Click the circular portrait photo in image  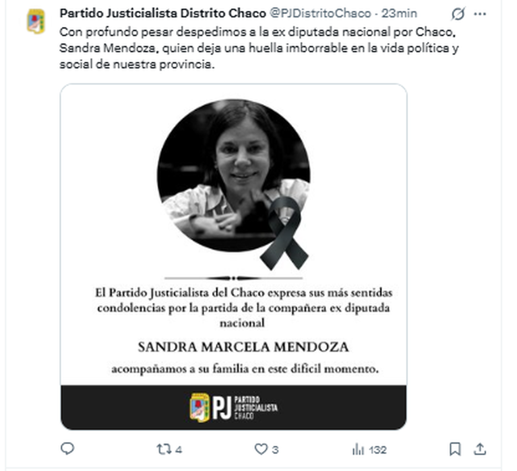(234, 175)
